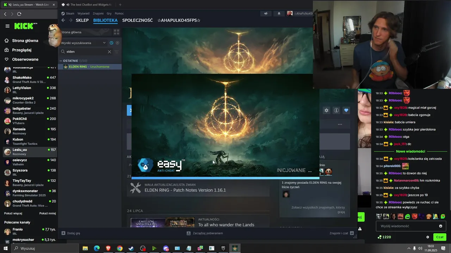This screenshot has height=253, width=451.
Task: Collapse list with Pokaż mniej
Action: [48, 213]
